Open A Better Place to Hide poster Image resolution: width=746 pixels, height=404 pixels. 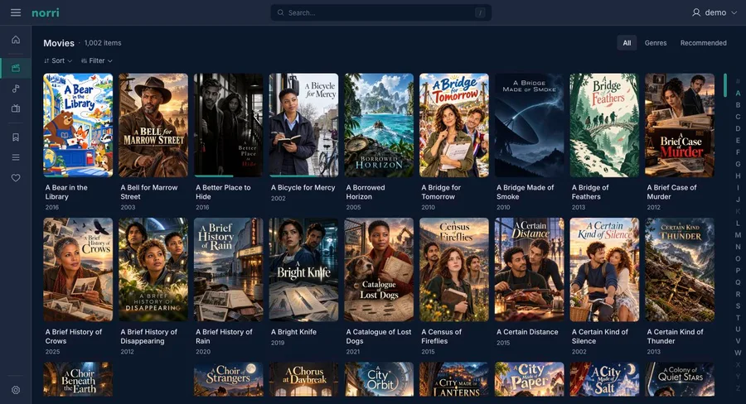coord(229,125)
